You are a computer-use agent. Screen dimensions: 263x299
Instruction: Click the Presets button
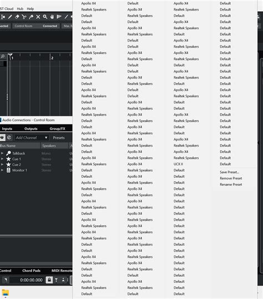[59, 138]
